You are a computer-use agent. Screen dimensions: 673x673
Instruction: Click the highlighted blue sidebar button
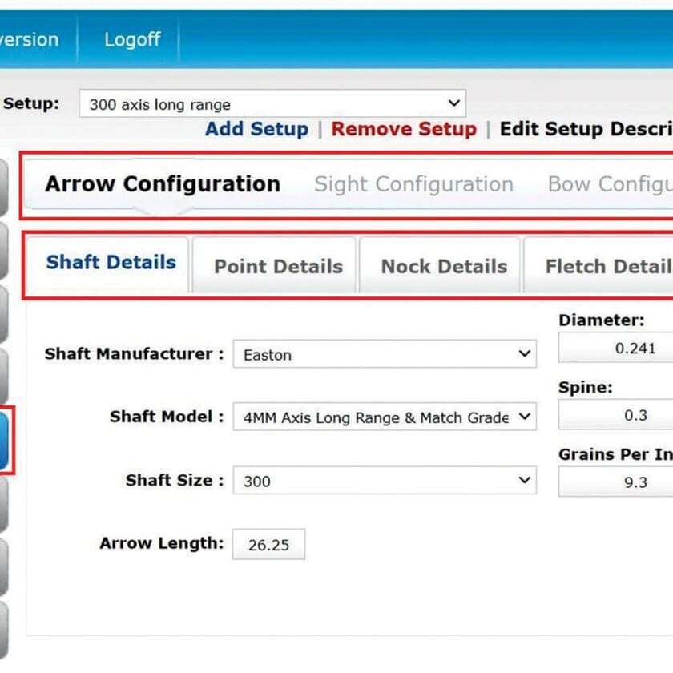4,441
